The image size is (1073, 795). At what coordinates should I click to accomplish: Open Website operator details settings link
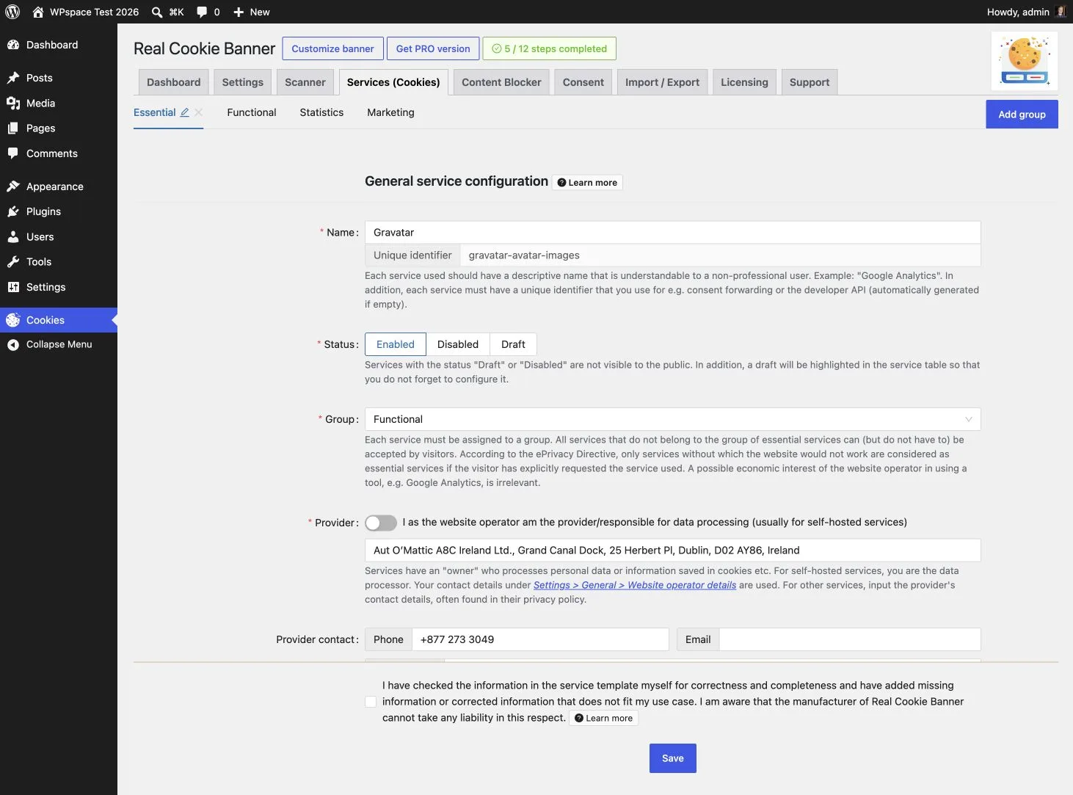(635, 585)
